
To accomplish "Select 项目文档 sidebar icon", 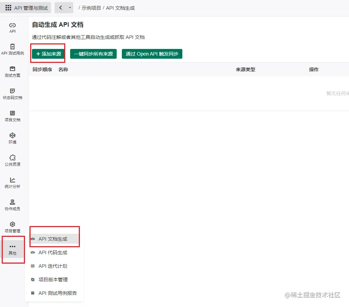I will (13, 116).
